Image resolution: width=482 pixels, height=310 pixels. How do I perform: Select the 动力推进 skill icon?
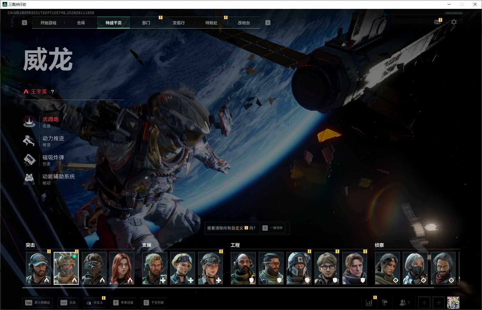coord(29,141)
